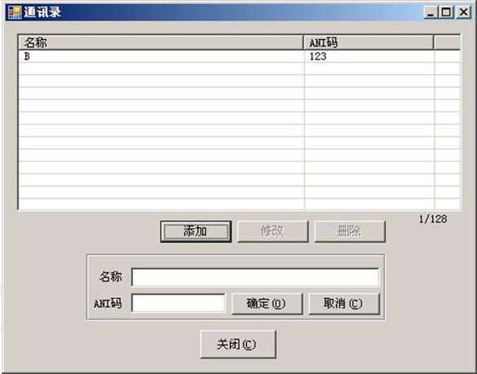This screenshot has height=374, width=477.
Task: Click the 123 ANI code cell
Action: pyautogui.click(x=369, y=56)
